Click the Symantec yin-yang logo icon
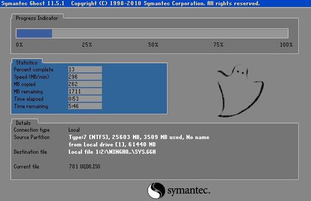The image size is (311, 201). pyautogui.click(x=157, y=191)
